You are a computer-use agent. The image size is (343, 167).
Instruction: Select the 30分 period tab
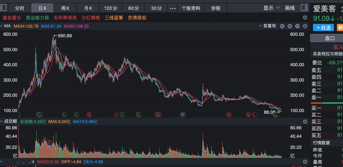tap(156, 8)
